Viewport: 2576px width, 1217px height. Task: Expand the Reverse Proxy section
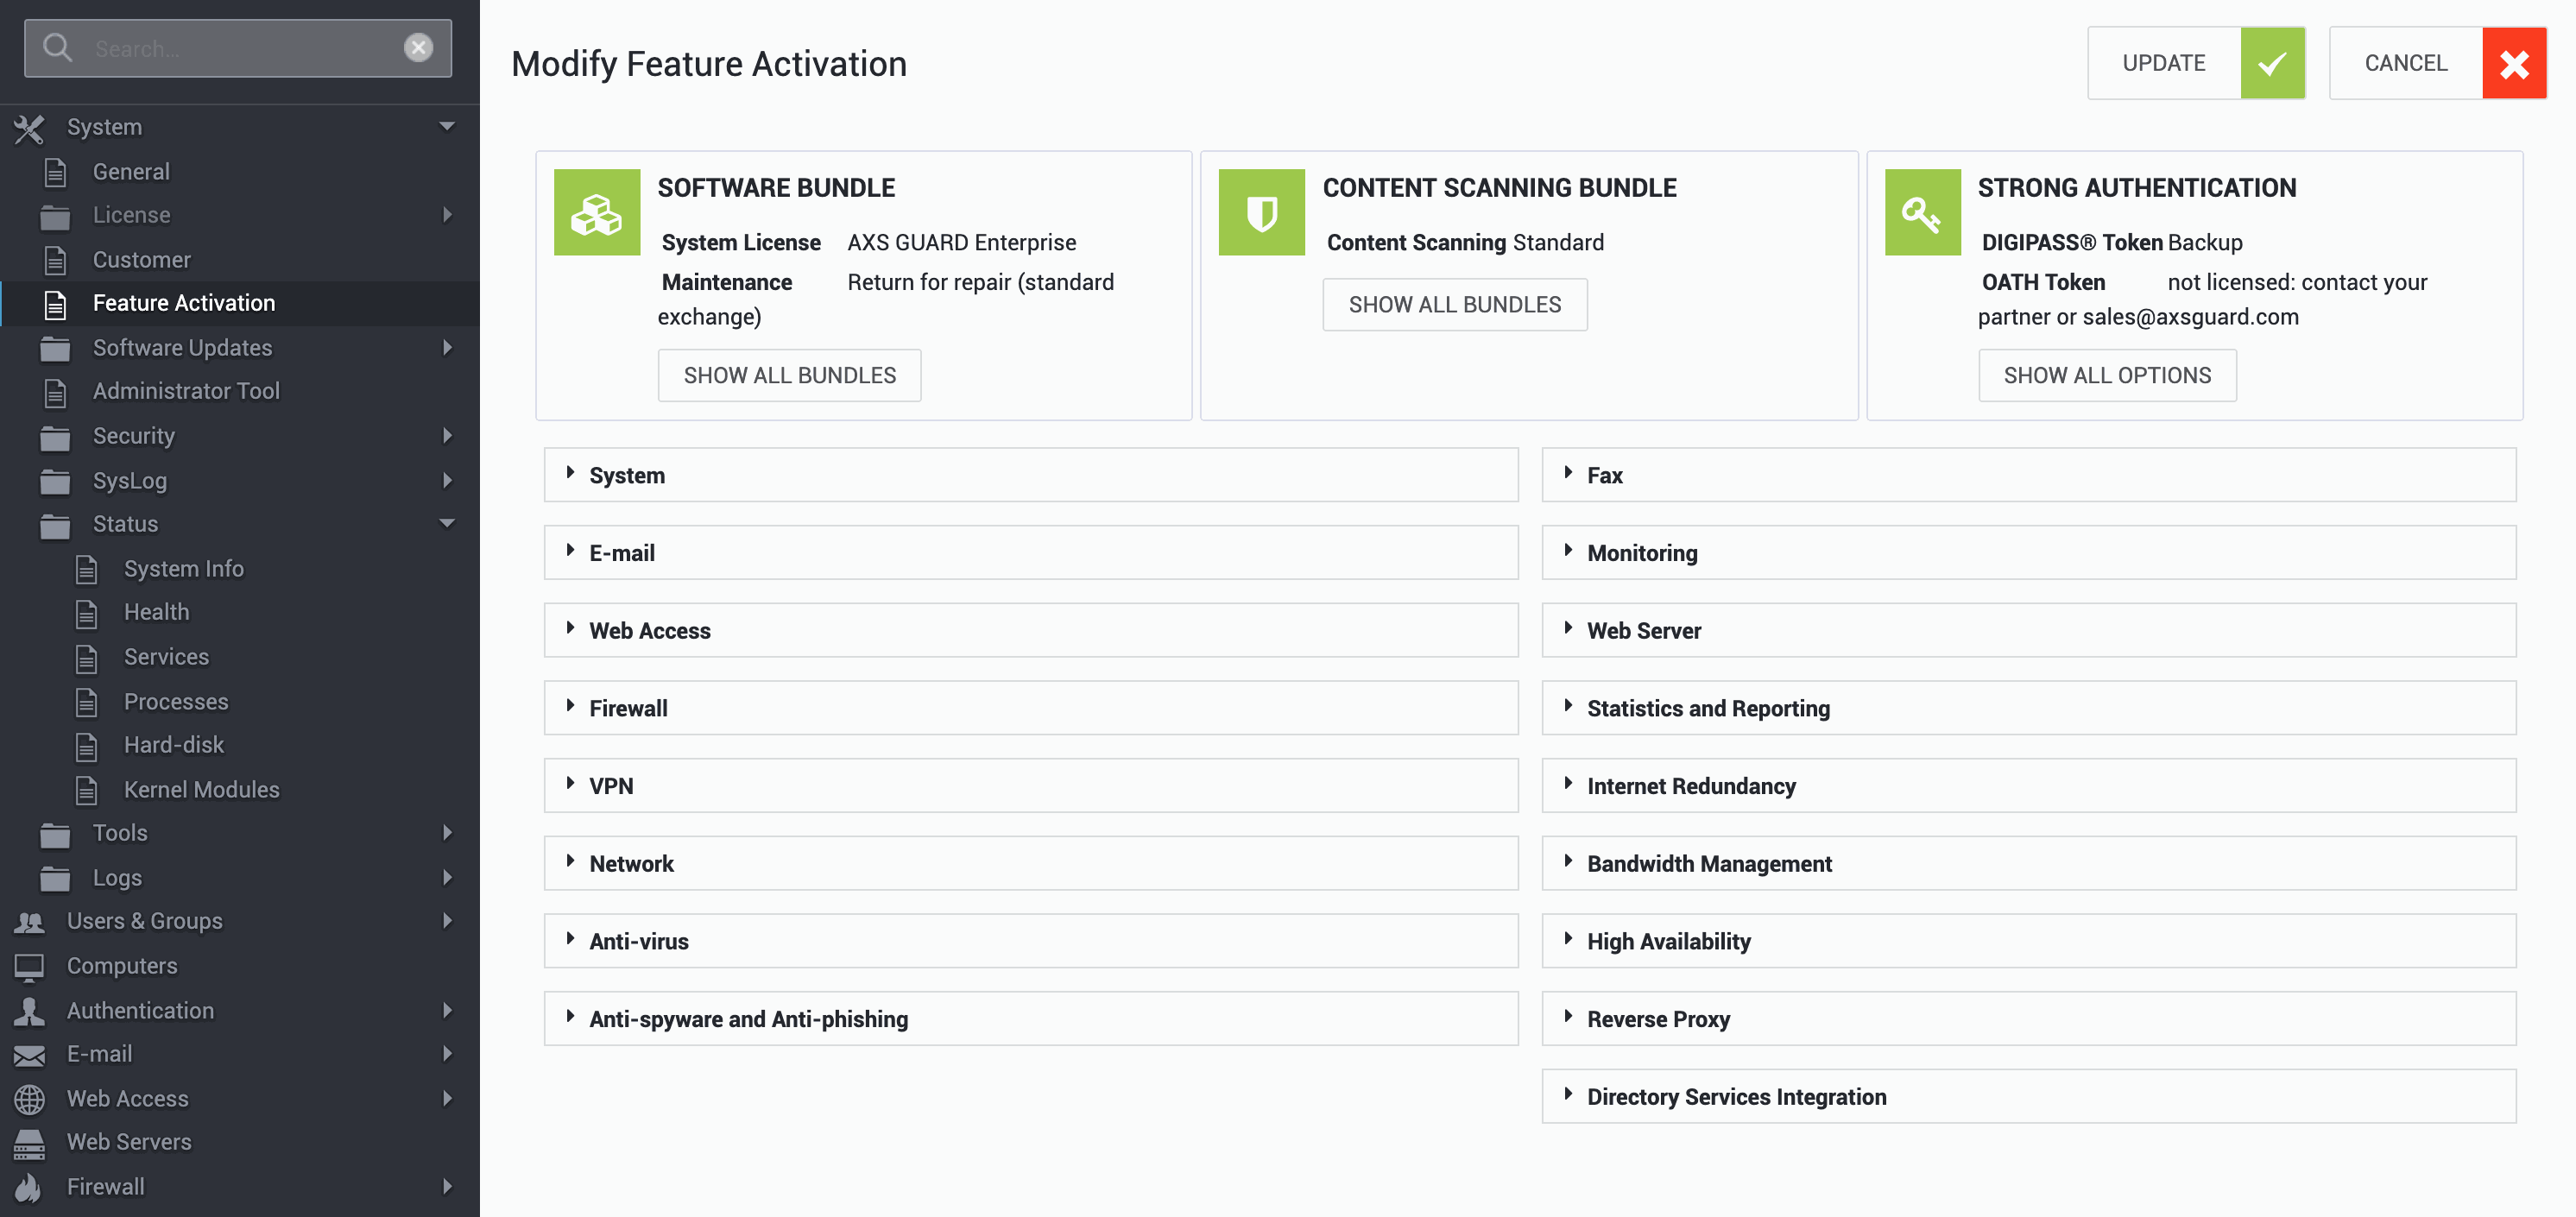click(x=2028, y=1019)
